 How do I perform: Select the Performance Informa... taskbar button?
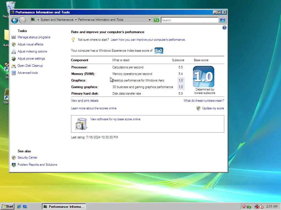[64, 207]
